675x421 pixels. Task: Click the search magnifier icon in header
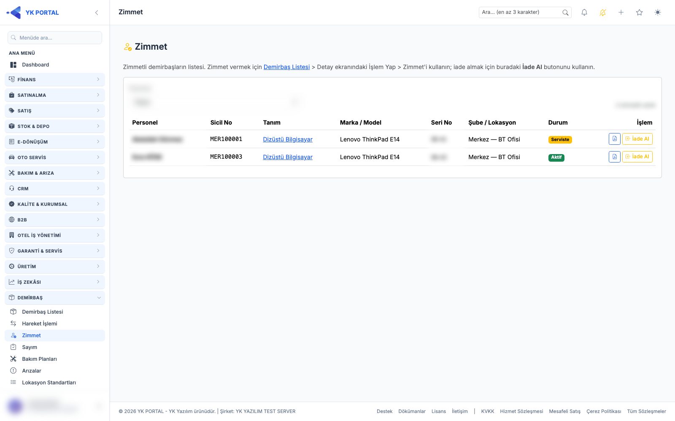pos(565,13)
